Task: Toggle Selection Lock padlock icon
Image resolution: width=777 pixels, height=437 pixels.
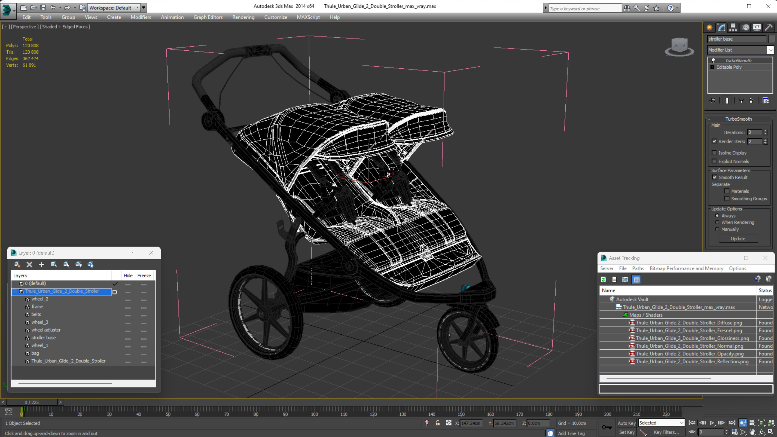Action: [x=437, y=423]
